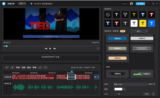Click the font size stepper arrows

153,94
